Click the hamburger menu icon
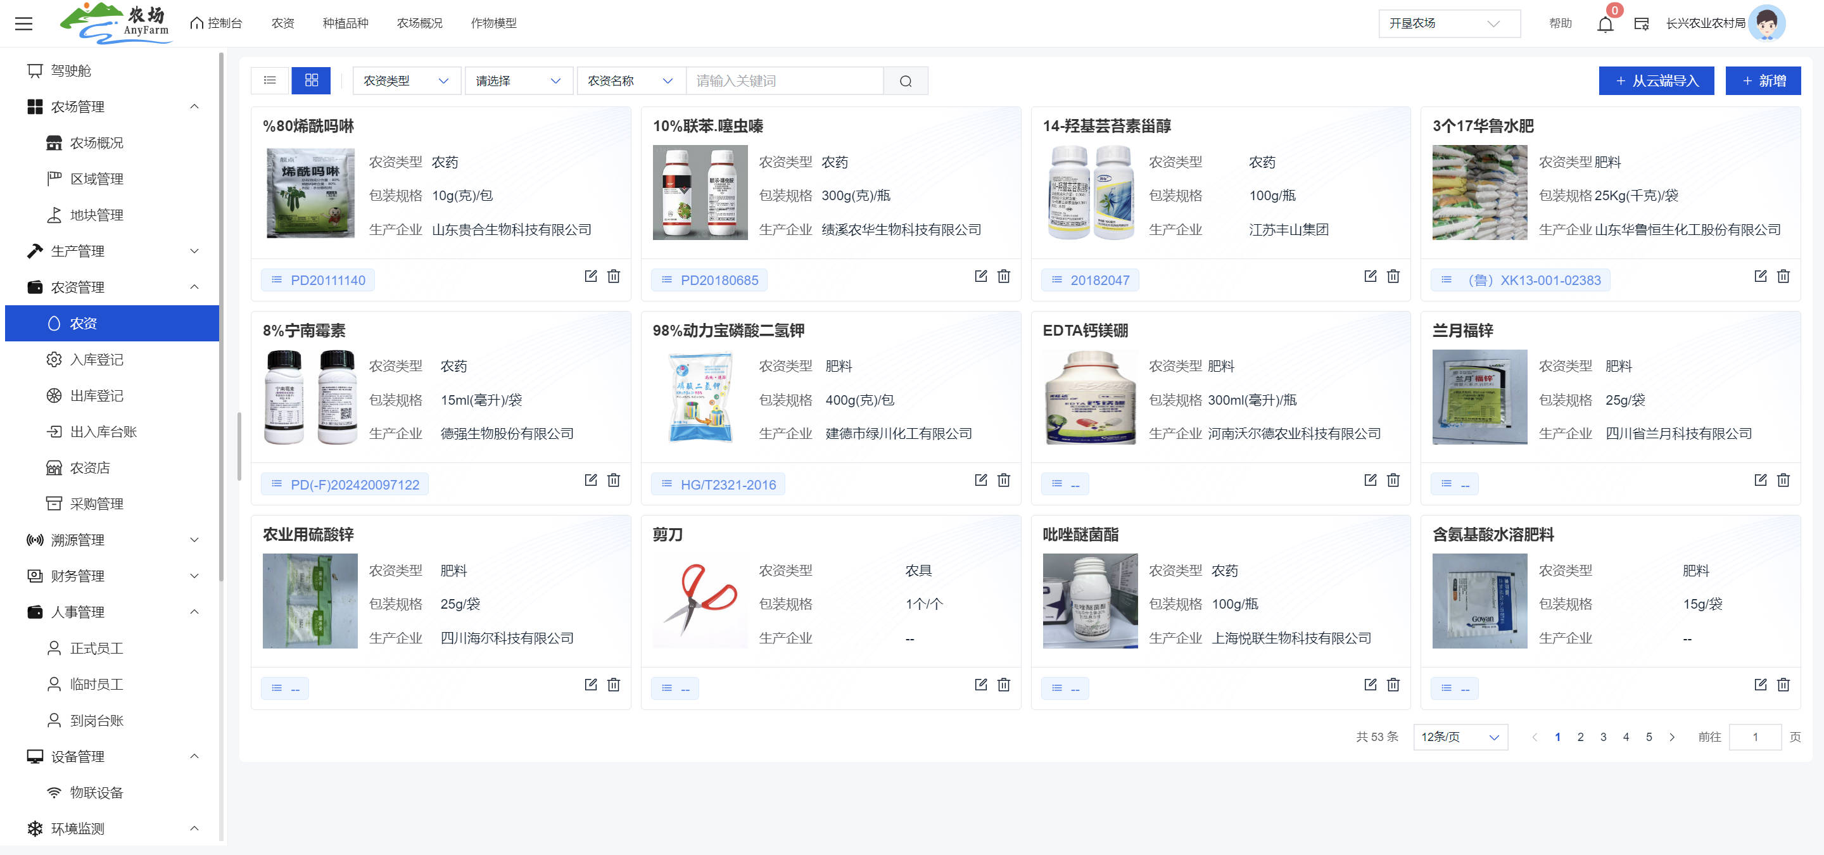This screenshot has width=1824, height=855. tap(23, 23)
